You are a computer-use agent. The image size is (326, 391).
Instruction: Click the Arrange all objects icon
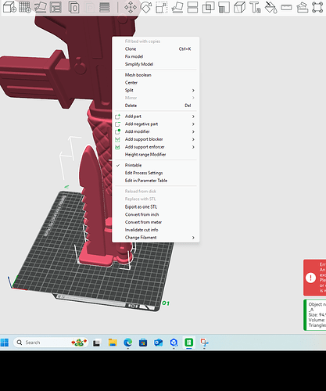(56, 7)
